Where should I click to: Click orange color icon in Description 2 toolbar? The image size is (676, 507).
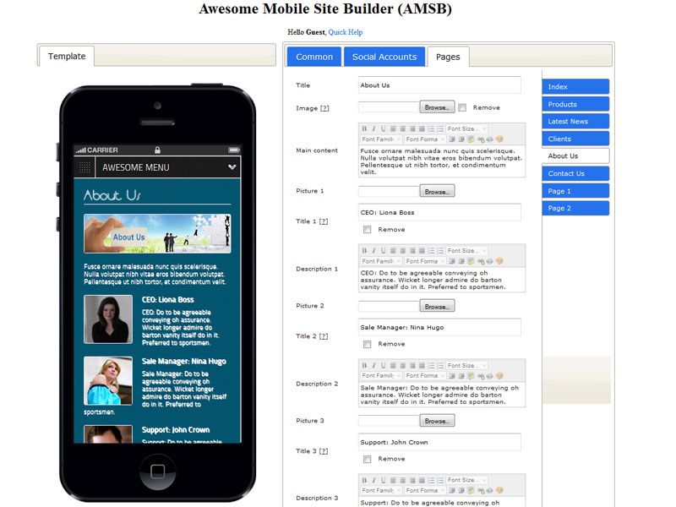499,375
